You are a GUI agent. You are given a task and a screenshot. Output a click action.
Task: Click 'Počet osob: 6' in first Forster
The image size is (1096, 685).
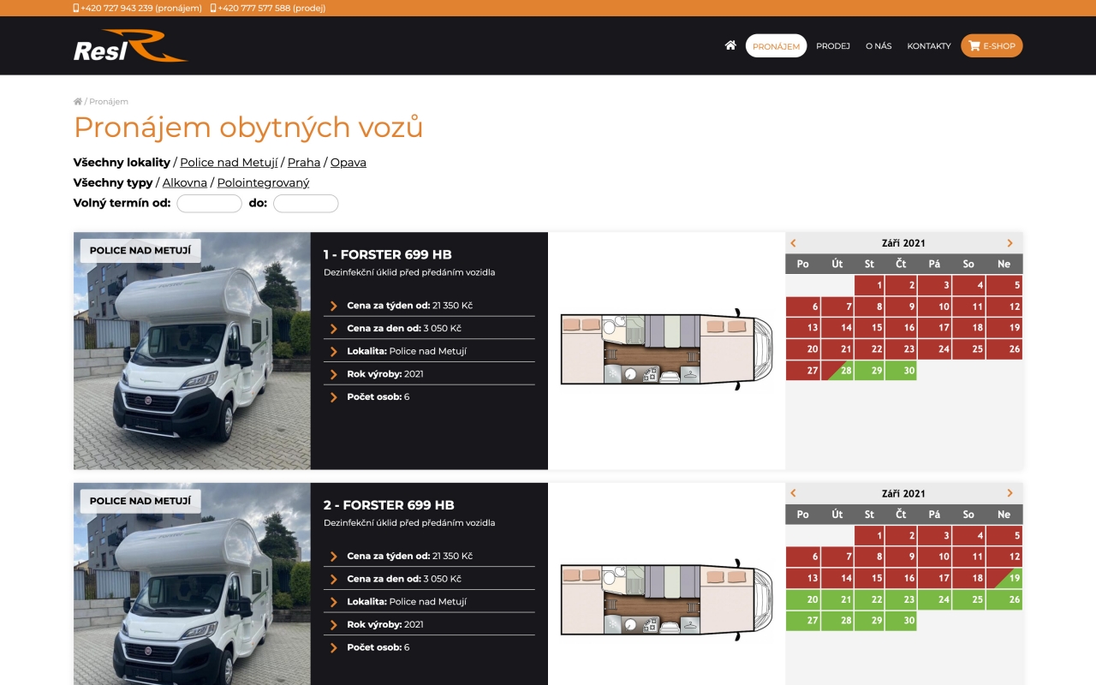378,397
